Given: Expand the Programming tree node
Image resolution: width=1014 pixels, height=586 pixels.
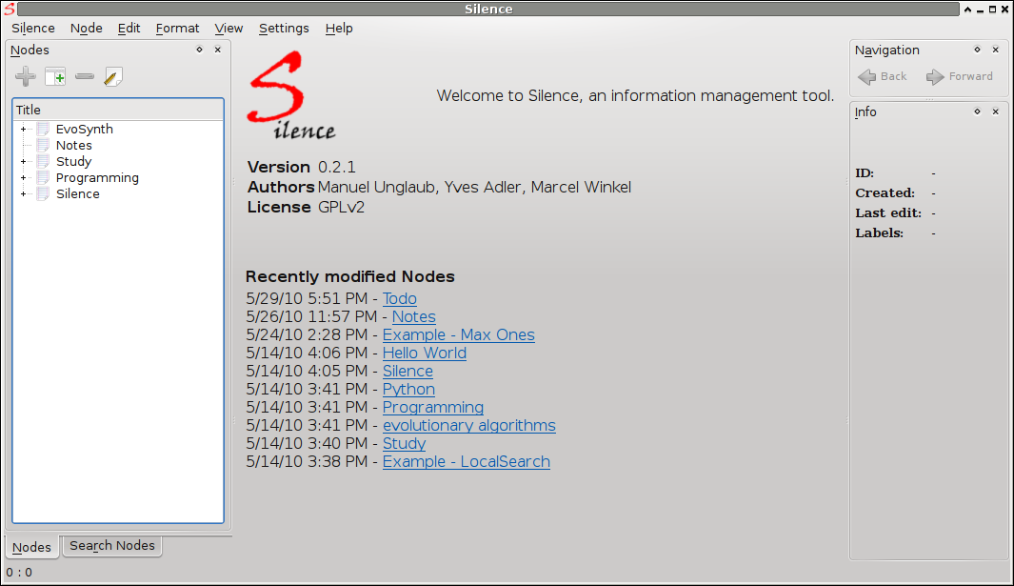Looking at the screenshot, I should coord(23,177).
